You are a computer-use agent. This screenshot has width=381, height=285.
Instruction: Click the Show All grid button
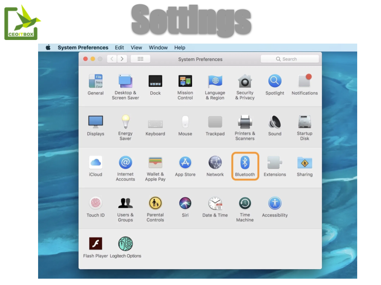pos(140,59)
